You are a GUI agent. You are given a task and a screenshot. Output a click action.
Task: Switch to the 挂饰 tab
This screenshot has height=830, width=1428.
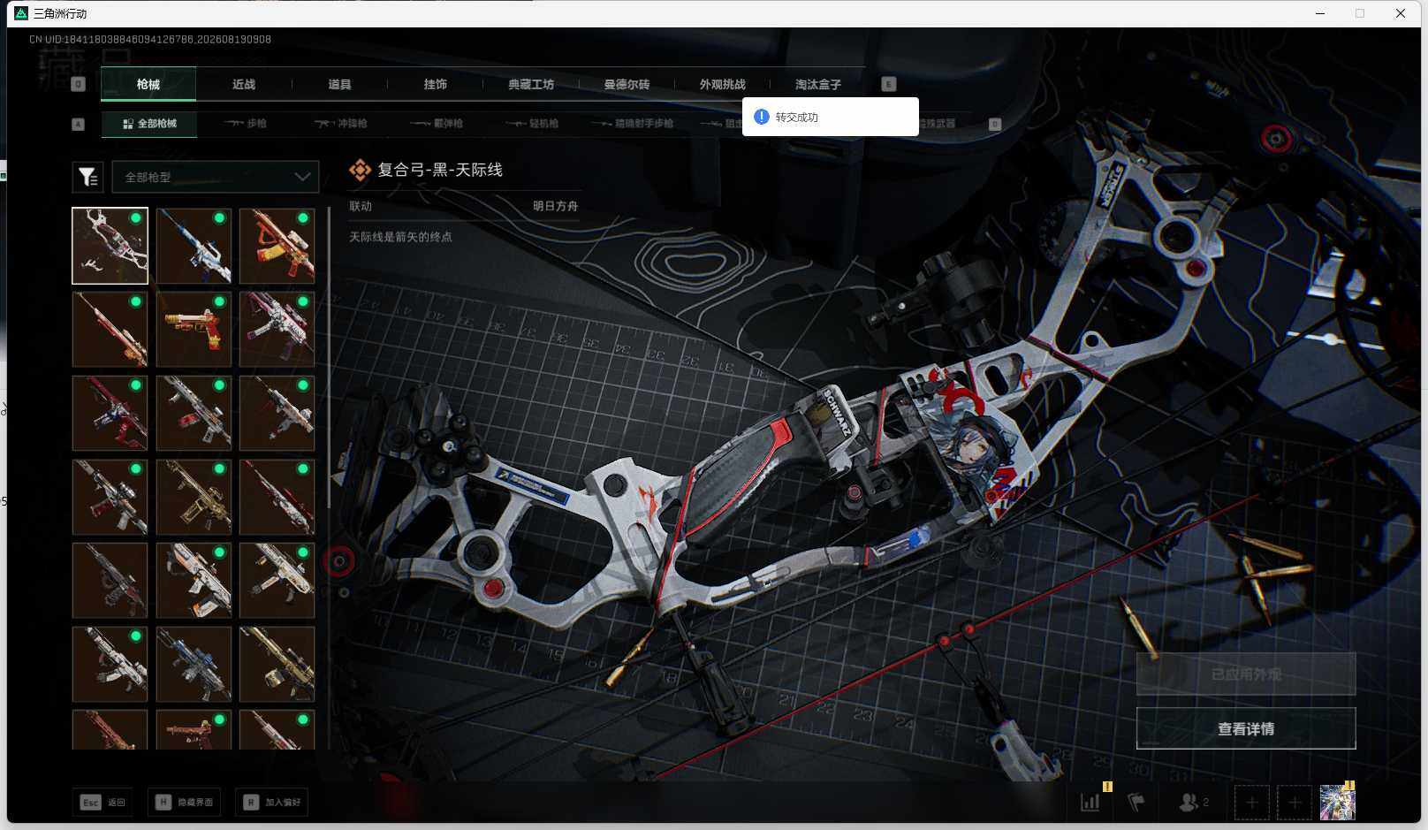[435, 84]
